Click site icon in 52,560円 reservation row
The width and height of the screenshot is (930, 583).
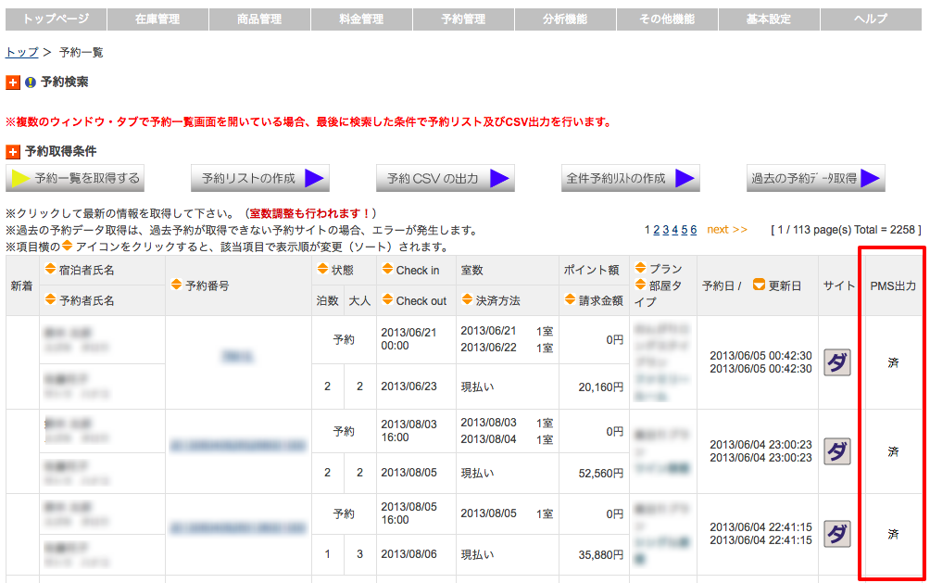click(x=836, y=451)
